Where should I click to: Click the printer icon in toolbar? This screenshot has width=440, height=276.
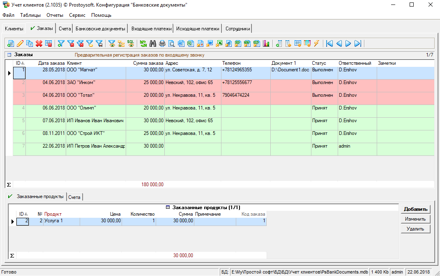pos(162,43)
